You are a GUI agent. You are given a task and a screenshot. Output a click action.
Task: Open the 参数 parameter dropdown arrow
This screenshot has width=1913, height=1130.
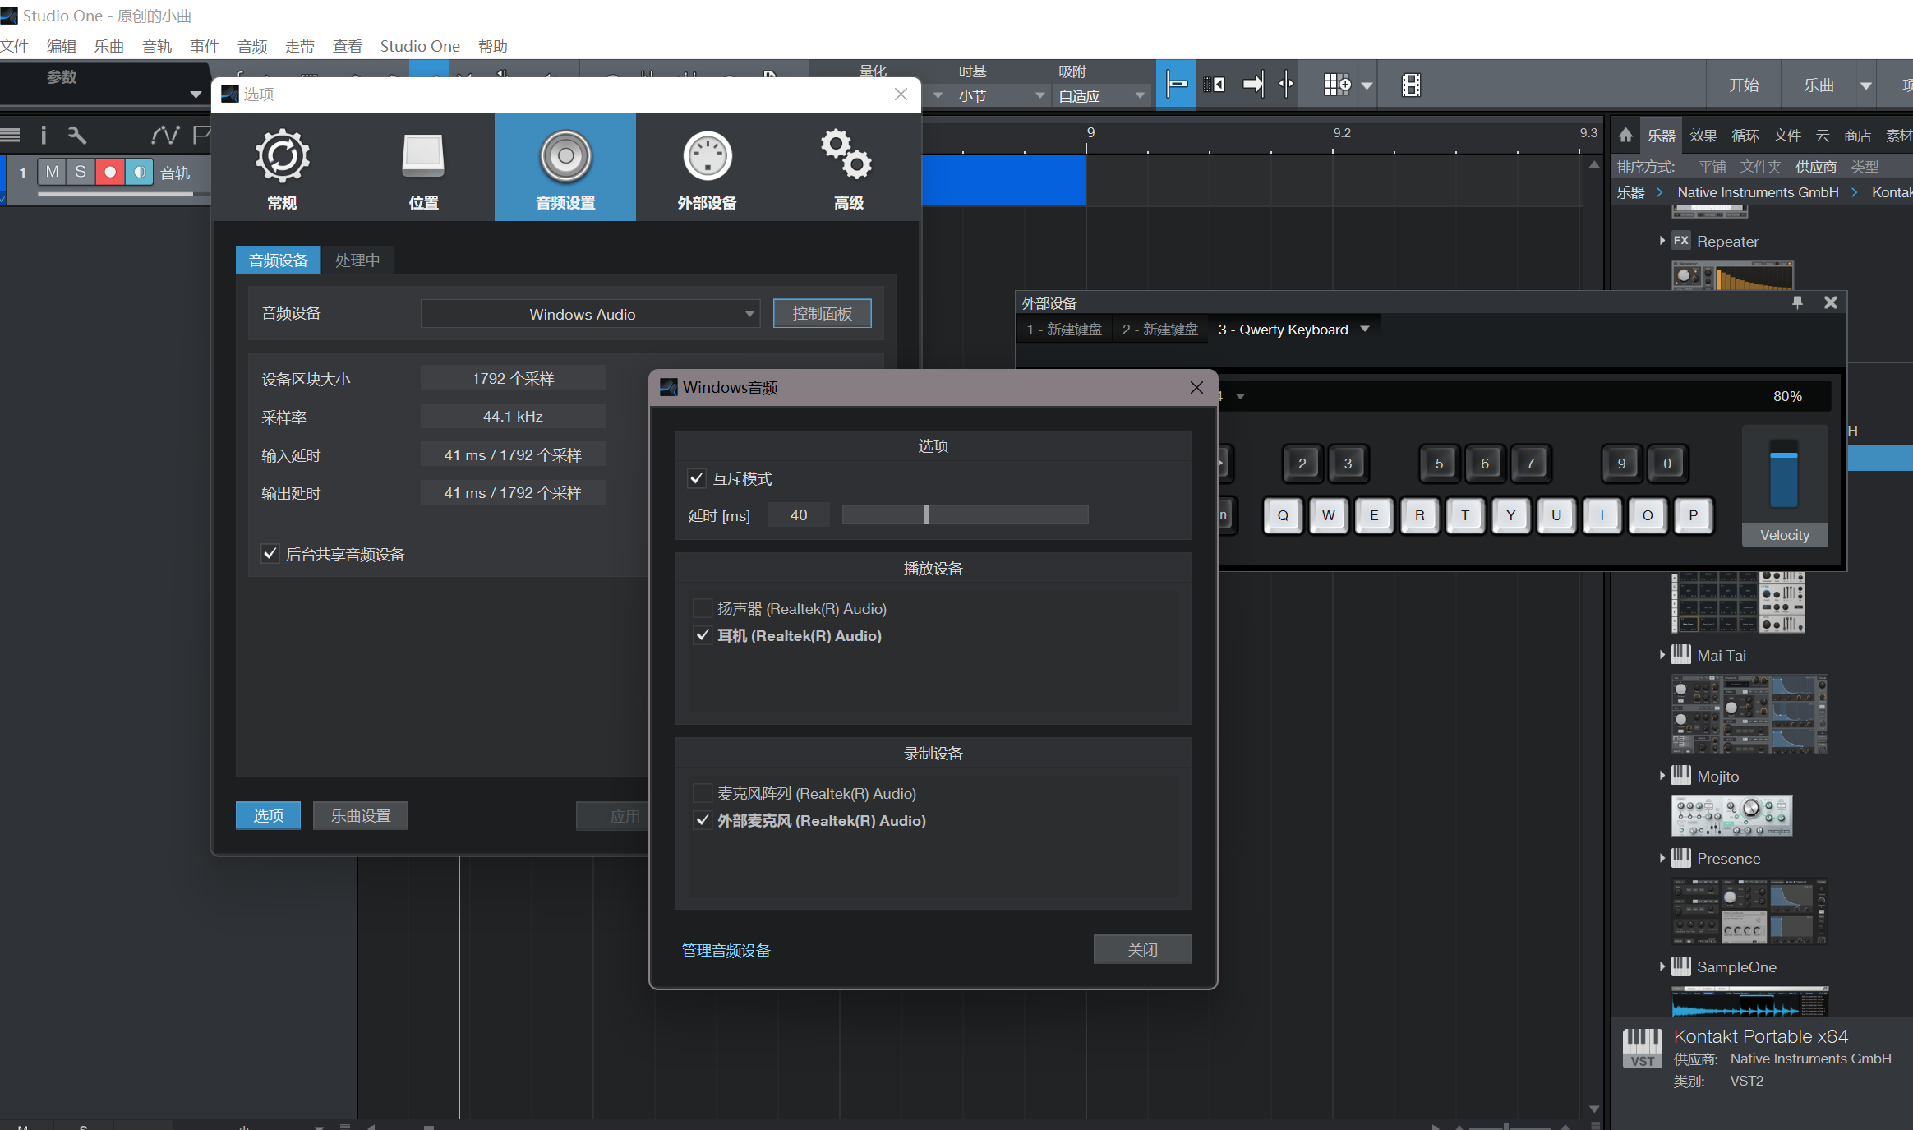point(196,95)
